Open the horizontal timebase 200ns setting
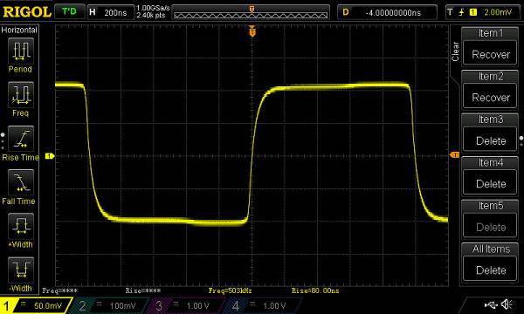Image resolution: width=524 pixels, height=314 pixels. pos(111,13)
